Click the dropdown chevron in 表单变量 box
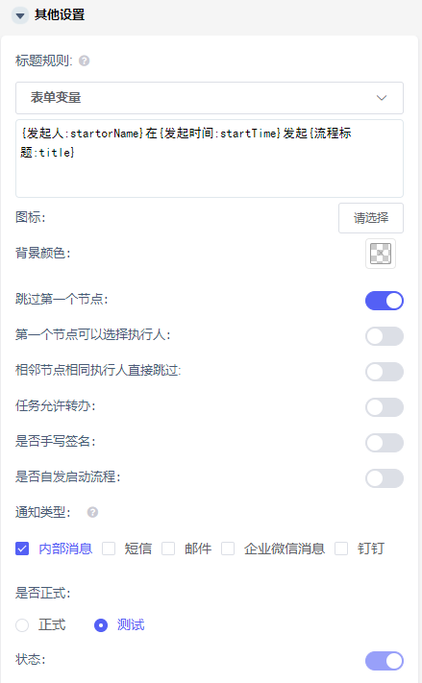 (x=382, y=98)
